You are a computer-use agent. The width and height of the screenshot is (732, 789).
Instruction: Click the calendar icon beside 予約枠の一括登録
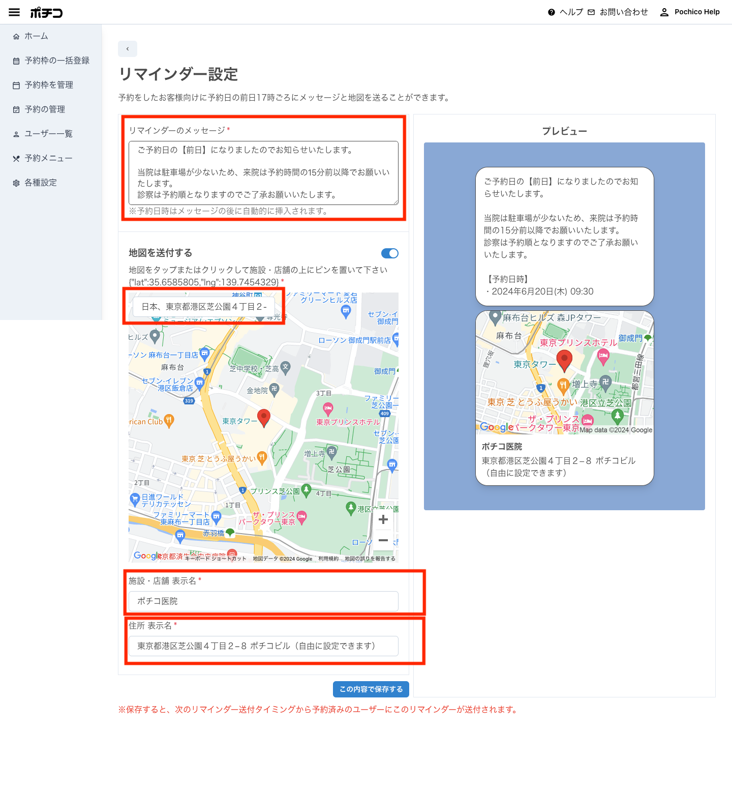tap(16, 61)
